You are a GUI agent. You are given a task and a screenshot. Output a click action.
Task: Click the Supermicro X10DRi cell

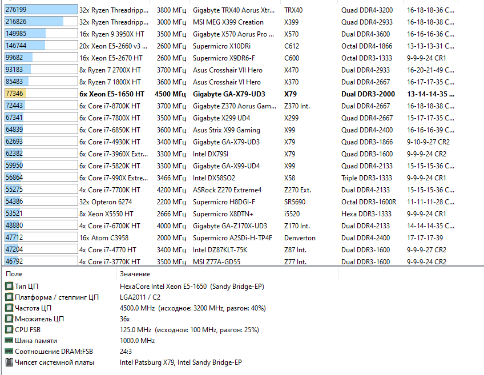[x=221, y=46]
